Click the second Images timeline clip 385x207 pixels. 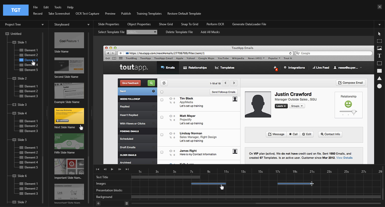295,184
